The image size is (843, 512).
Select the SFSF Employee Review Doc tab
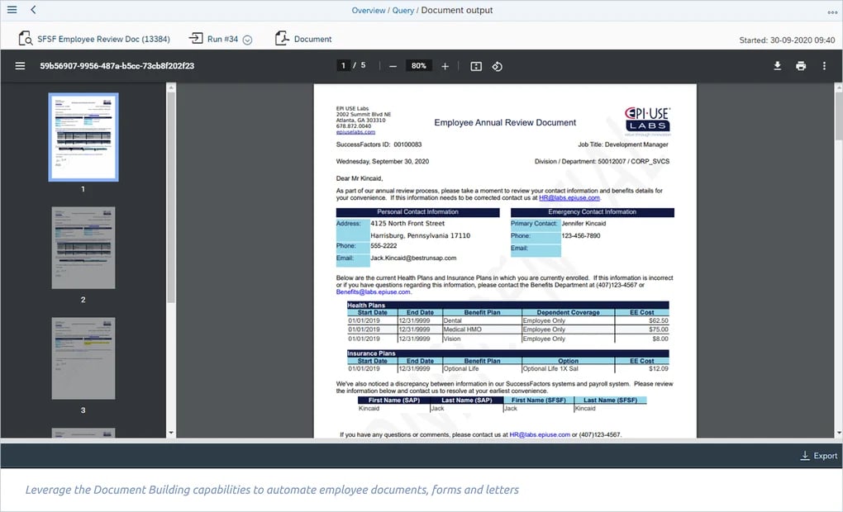(x=93, y=39)
